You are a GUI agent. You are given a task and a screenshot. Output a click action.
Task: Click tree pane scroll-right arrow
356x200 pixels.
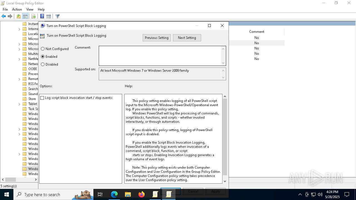[36, 180]
